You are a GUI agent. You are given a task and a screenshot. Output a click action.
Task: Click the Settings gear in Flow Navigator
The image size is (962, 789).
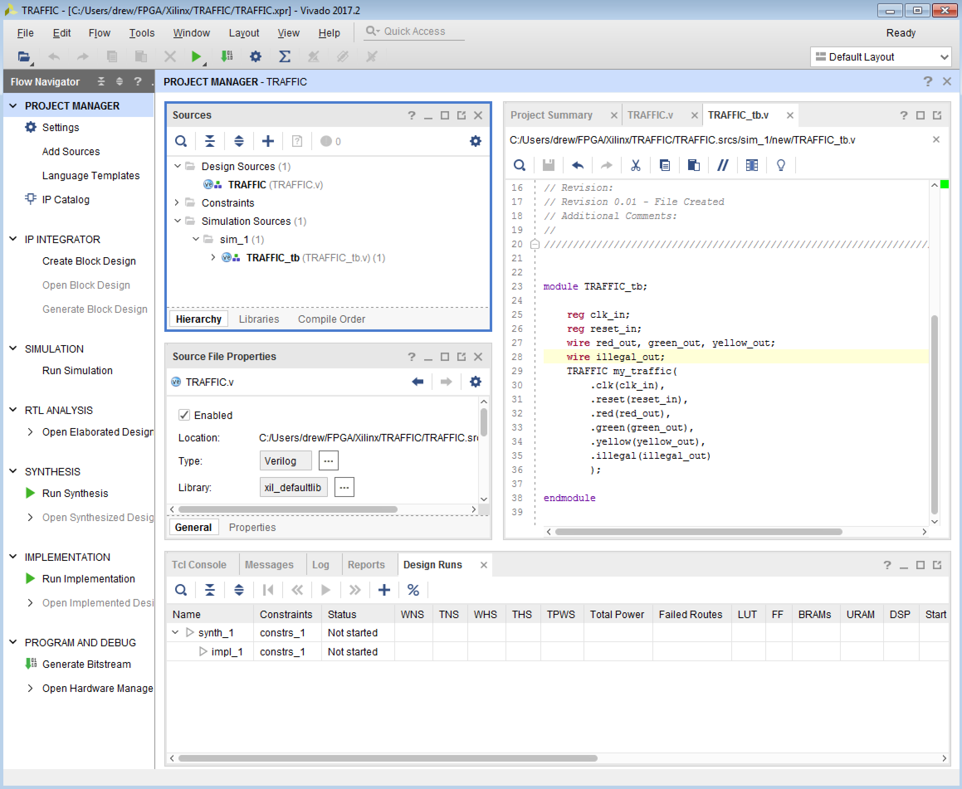pos(30,127)
